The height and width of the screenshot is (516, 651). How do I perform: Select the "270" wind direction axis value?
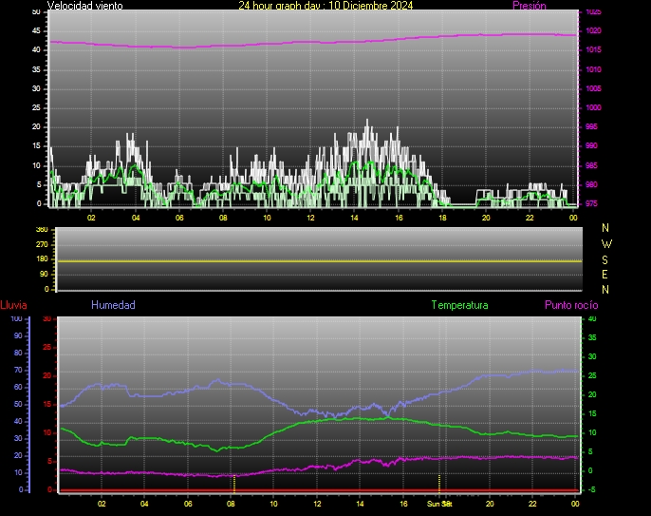[42, 244]
